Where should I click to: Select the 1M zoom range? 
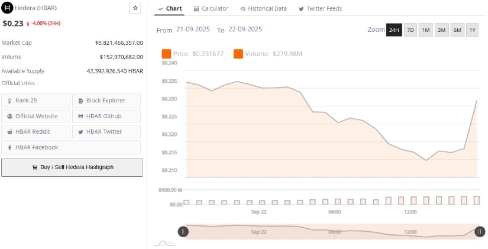(426, 30)
